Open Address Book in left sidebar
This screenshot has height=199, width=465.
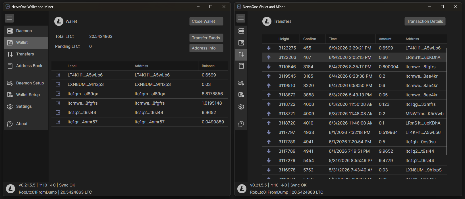point(26,66)
